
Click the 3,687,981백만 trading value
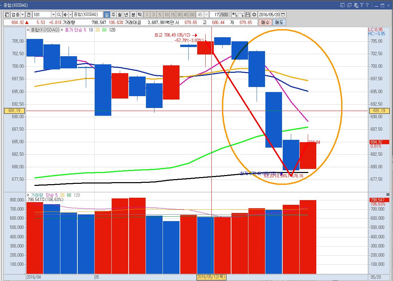161,22
